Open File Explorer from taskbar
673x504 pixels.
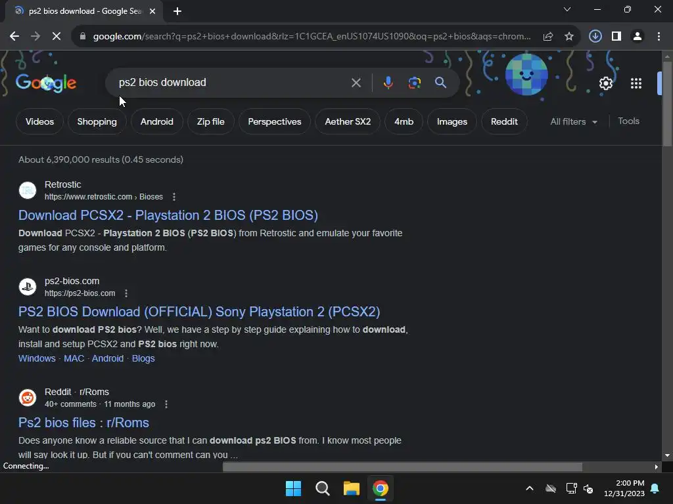tap(352, 488)
